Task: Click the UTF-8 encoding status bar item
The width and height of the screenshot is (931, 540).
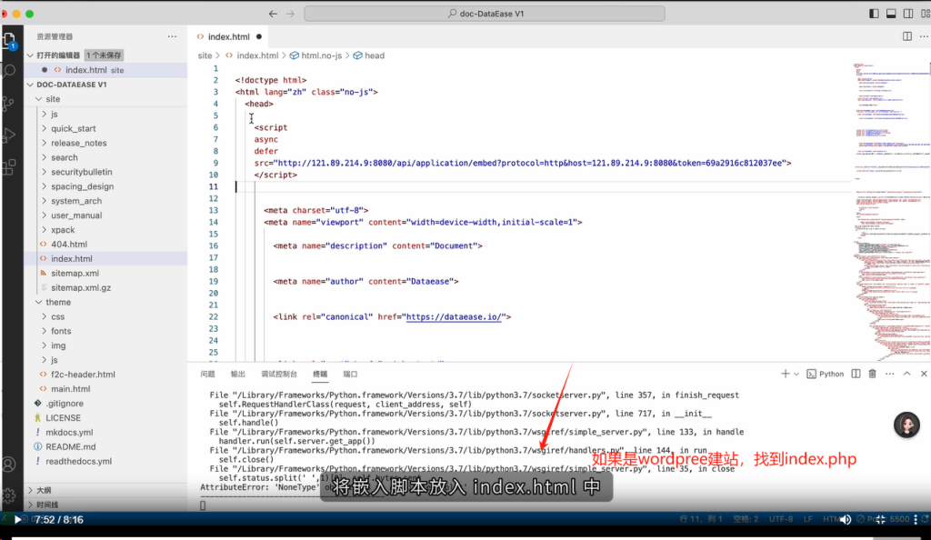Action: 781,519
